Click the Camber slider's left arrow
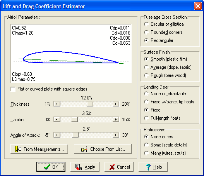204x176 pixels. (x=57, y=119)
